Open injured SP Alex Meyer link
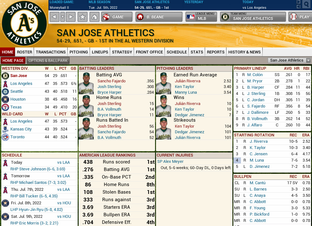This screenshot has width=312, height=226. [170, 162]
